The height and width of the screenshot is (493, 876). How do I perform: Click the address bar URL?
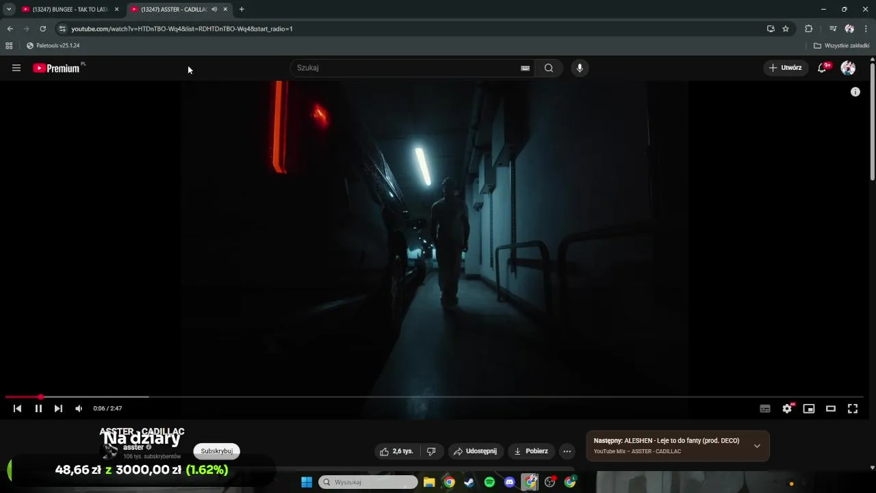[182, 29]
